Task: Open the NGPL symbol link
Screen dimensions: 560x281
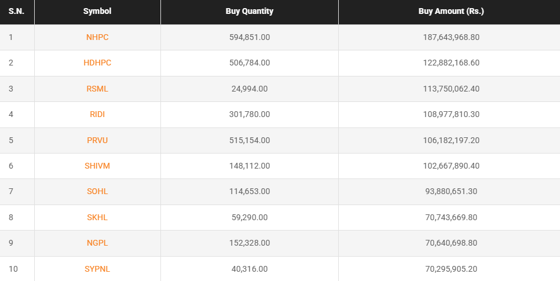Action: tap(97, 243)
